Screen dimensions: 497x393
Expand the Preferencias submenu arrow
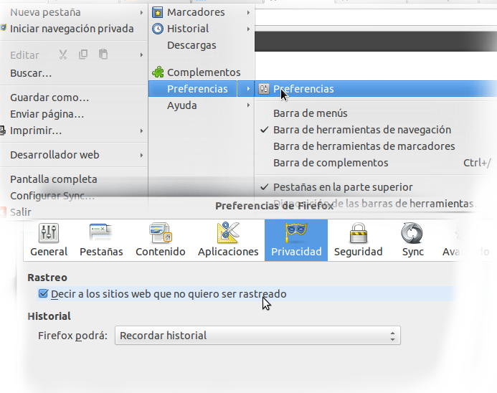click(248, 89)
